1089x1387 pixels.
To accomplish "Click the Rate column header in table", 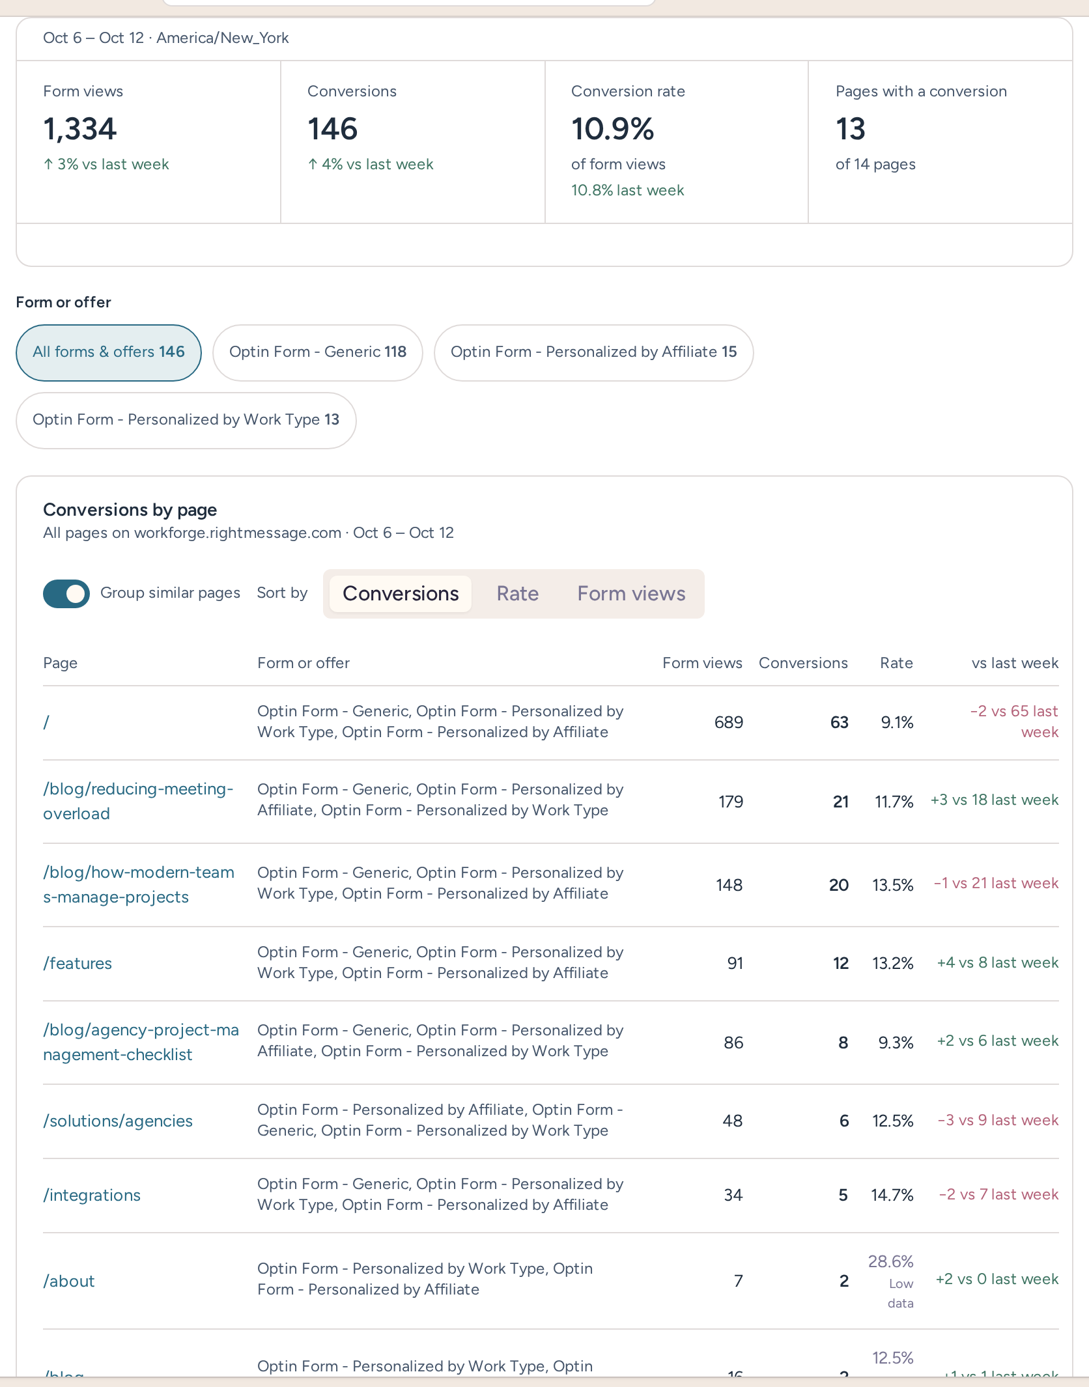I will 896,663.
